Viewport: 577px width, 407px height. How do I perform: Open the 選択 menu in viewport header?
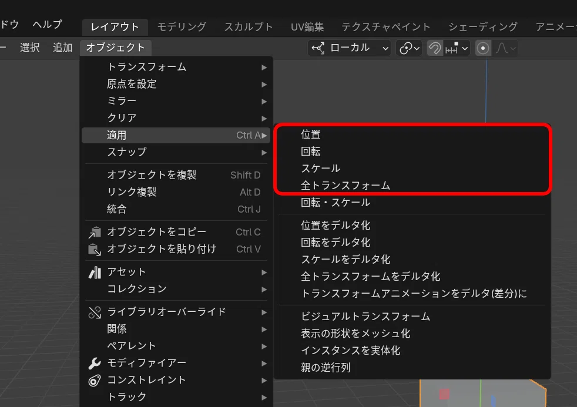click(x=30, y=48)
